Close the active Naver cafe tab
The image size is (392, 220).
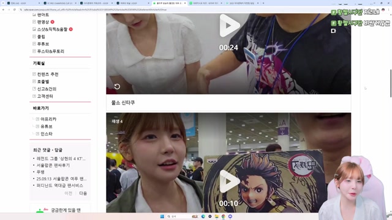pos(185,3)
